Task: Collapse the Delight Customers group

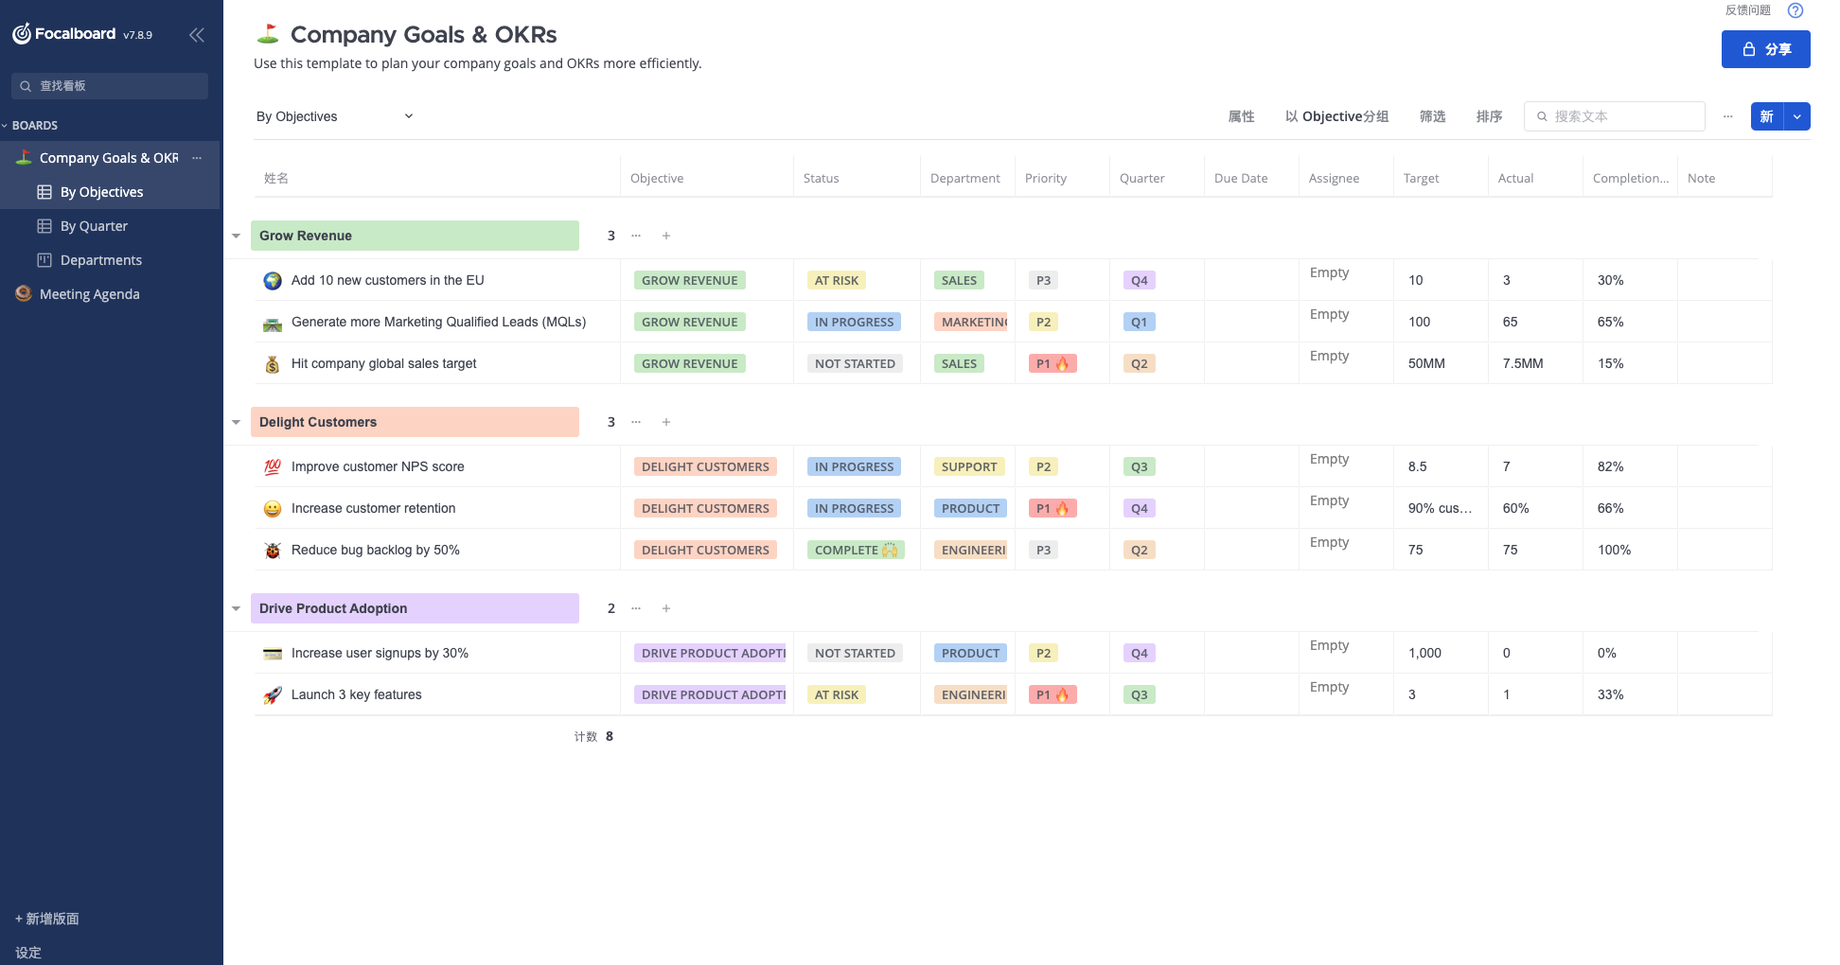Action: point(237,422)
